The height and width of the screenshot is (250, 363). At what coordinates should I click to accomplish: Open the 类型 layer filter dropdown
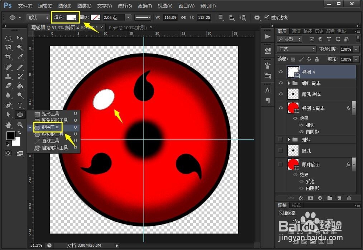click(x=289, y=39)
